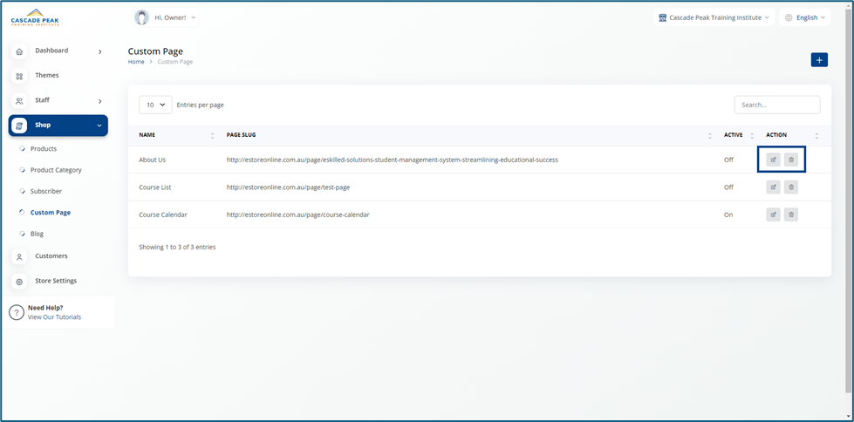Click the Cascade Peak logo
The width and height of the screenshot is (854, 422).
pyautogui.click(x=35, y=17)
